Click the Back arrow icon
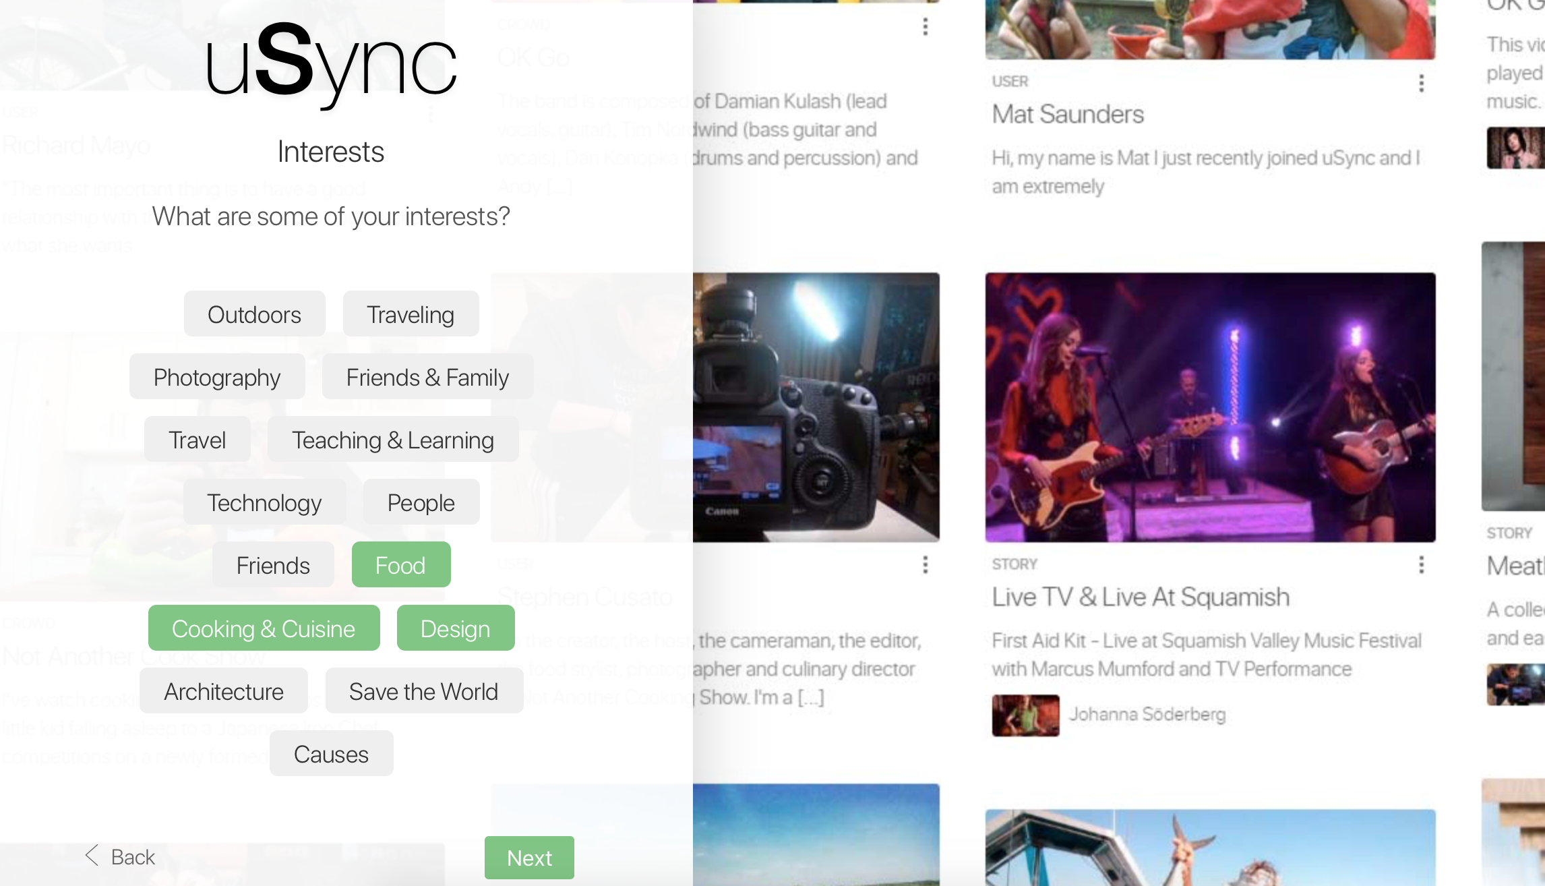Image resolution: width=1545 pixels, height=886 pixels. click(92, 856)
